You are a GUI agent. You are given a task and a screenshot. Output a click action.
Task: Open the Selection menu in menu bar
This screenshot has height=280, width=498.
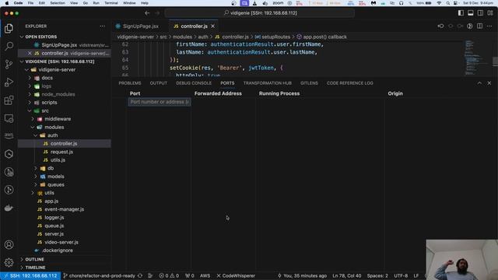coord(58,3)
